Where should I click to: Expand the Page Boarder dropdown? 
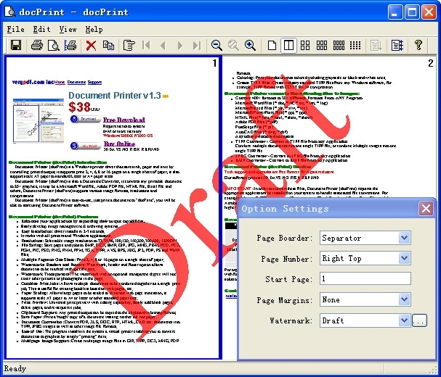[404, 238]
